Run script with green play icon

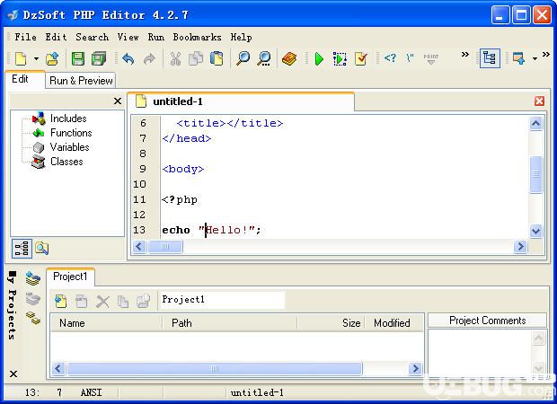pyautogui.click(x=319, y=58)
